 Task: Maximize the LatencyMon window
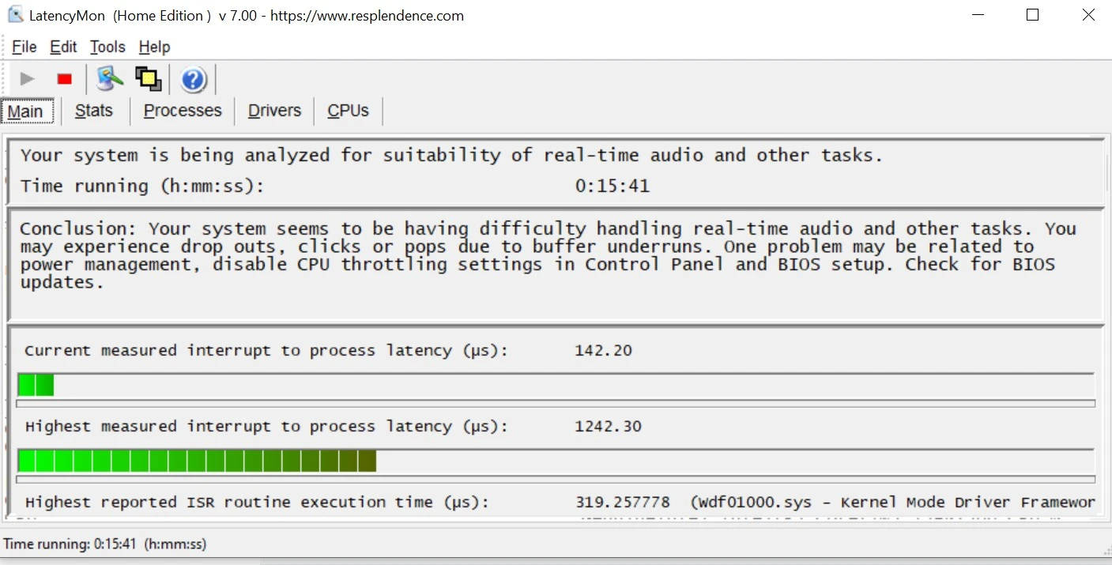tap(1032, 15)
